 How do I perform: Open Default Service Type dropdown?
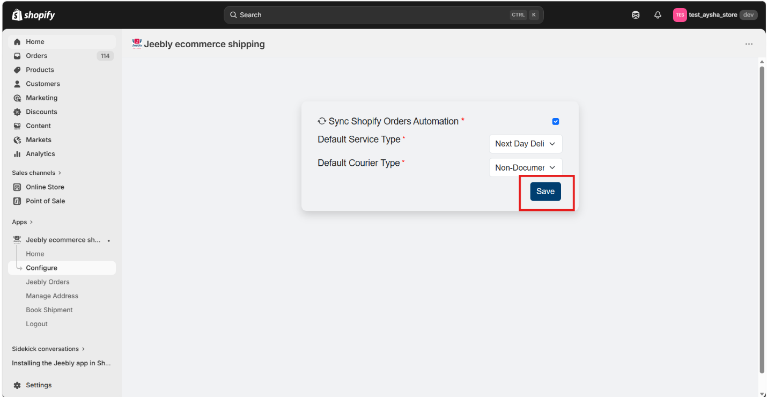coord(526,144)
